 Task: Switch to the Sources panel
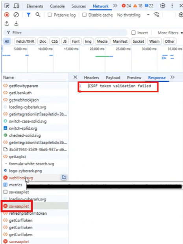78,6
